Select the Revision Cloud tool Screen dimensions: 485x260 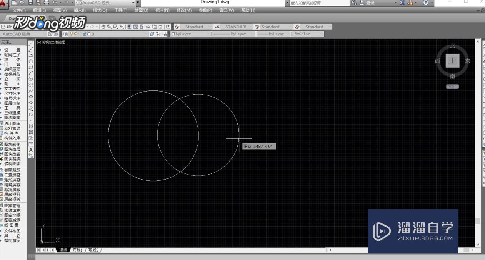point(31,85)
